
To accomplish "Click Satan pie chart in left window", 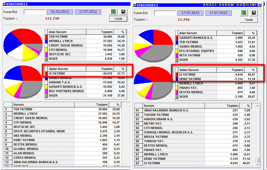I will 23,82.
